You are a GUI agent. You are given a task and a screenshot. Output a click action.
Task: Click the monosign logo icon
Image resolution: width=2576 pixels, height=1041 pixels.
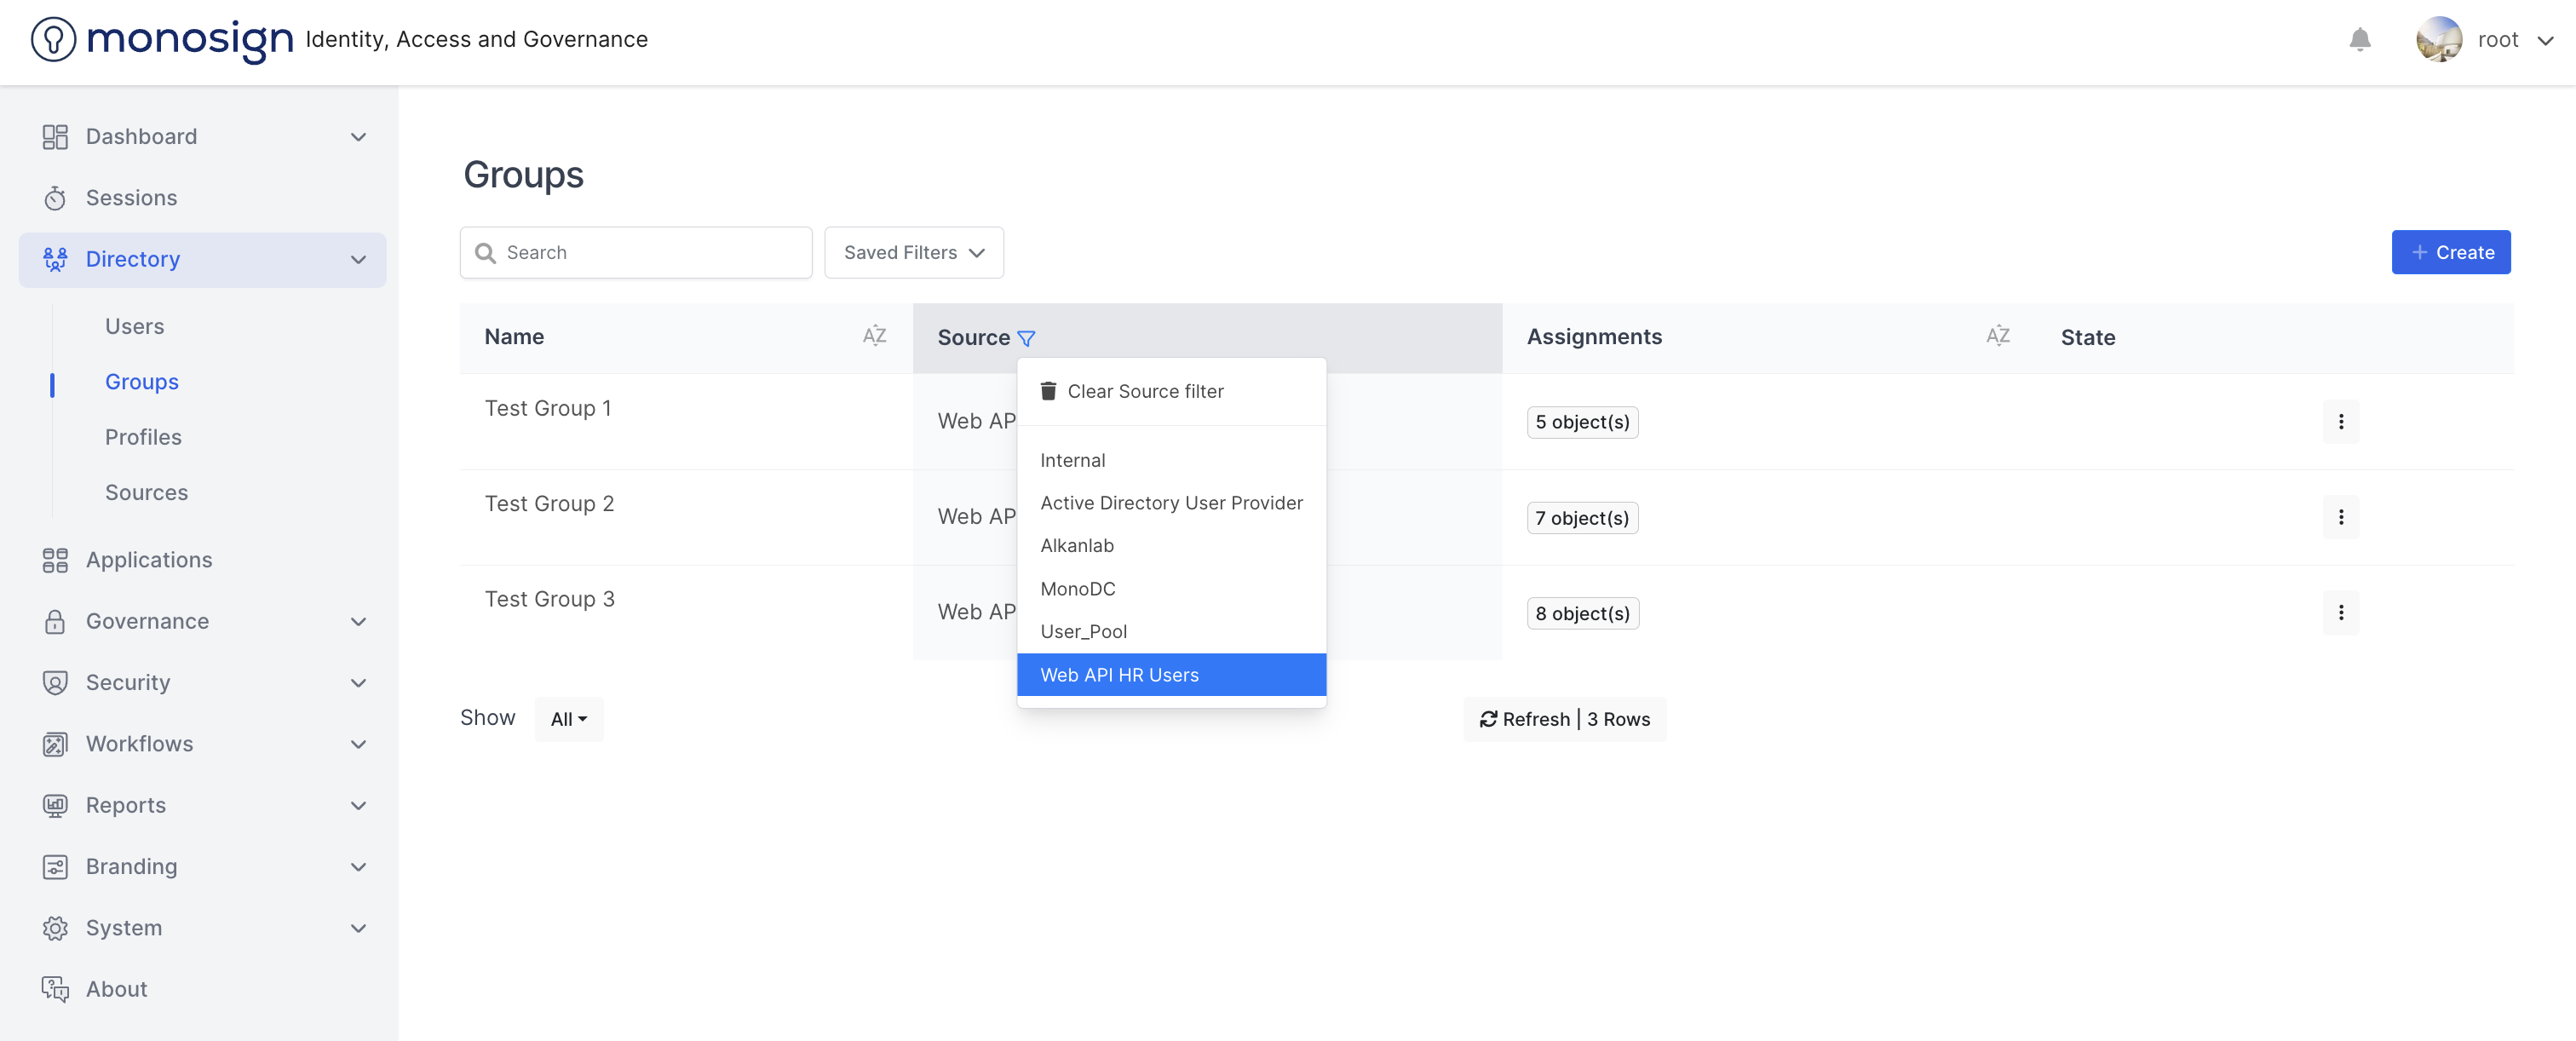(53, 40)
